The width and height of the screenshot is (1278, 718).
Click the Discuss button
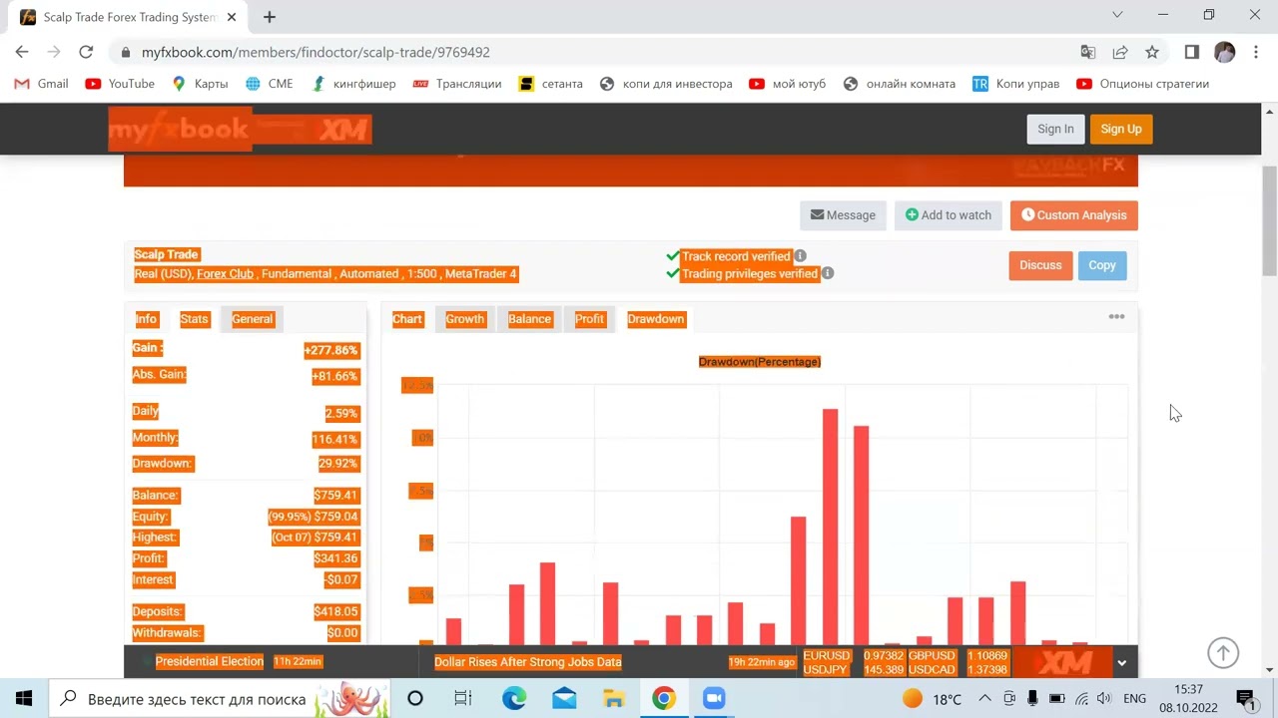coord(1040,265)
